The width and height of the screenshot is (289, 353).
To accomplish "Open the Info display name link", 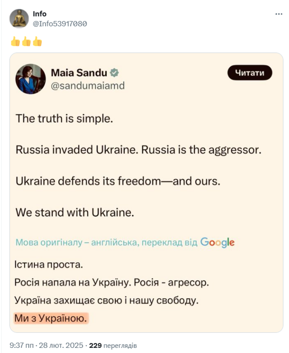I will (40, 14).
